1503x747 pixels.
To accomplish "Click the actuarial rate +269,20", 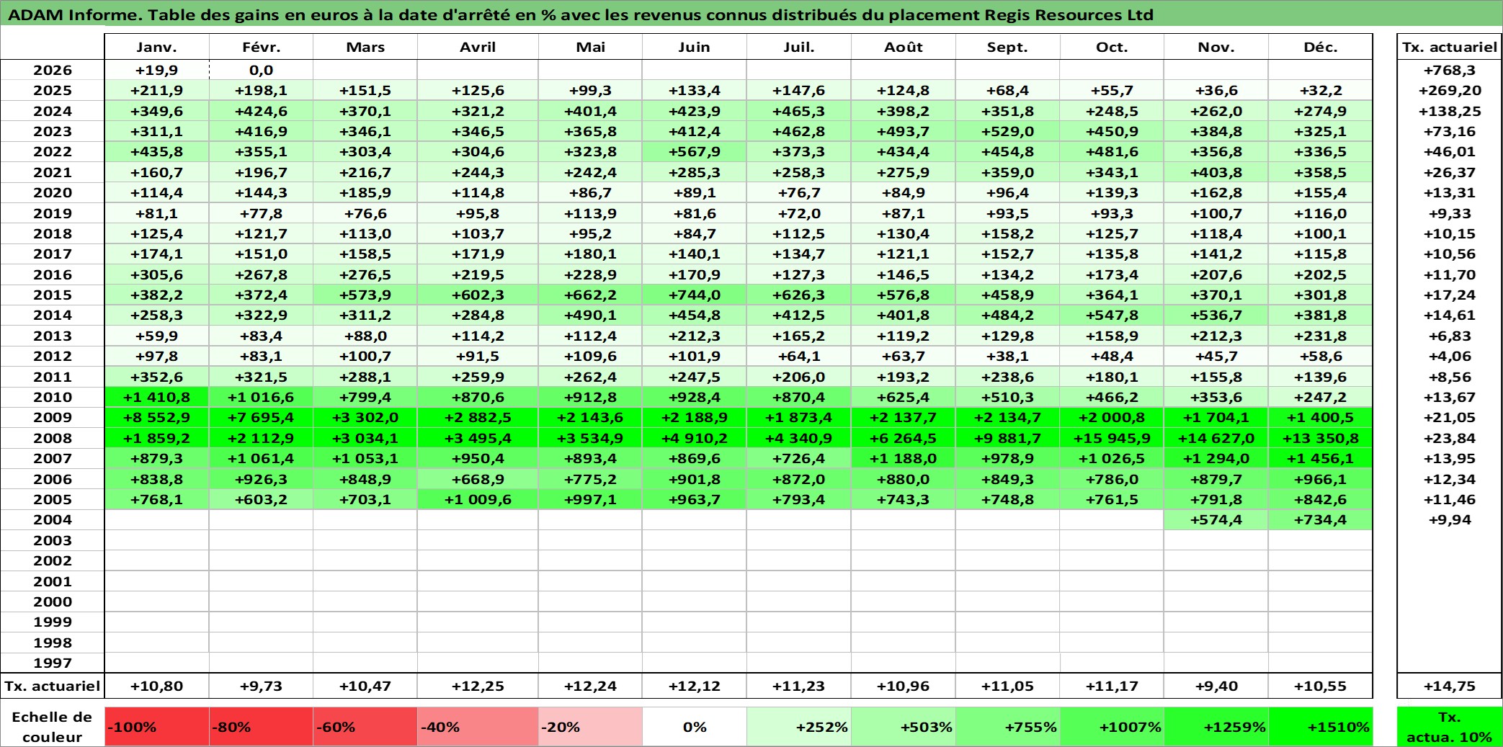I will point(1449,90).
